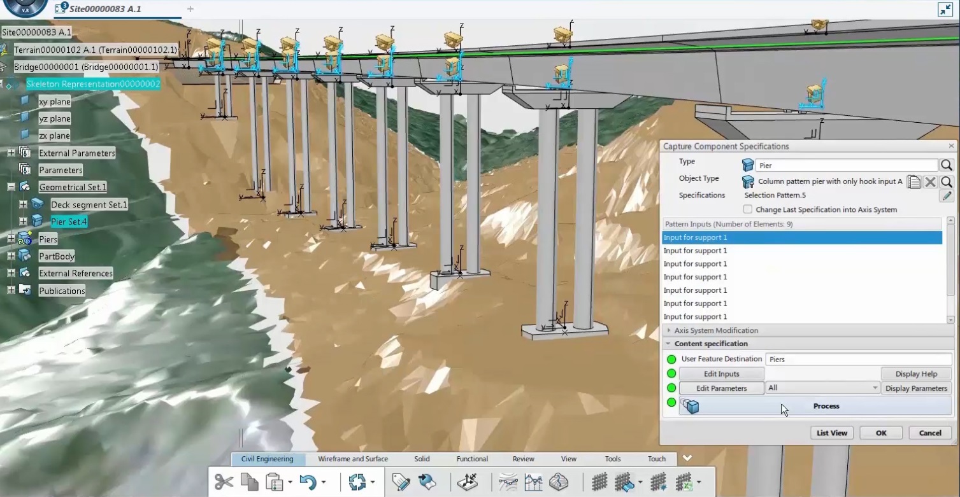
Task: Click the first plain grid icon
Action: 598,482
